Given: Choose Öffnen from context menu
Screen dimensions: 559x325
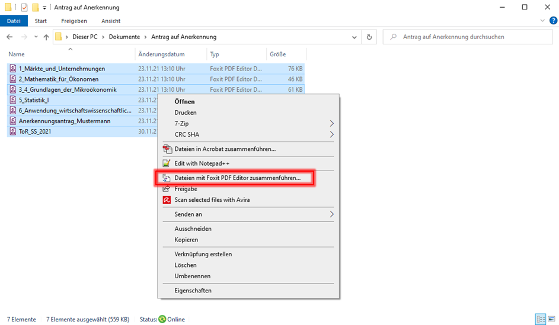Looking at the screenshot, I should [184, 101].
